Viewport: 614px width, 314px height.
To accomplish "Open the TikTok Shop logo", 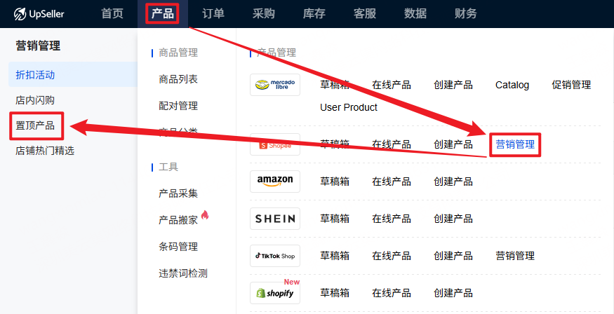I will (275, 256).
